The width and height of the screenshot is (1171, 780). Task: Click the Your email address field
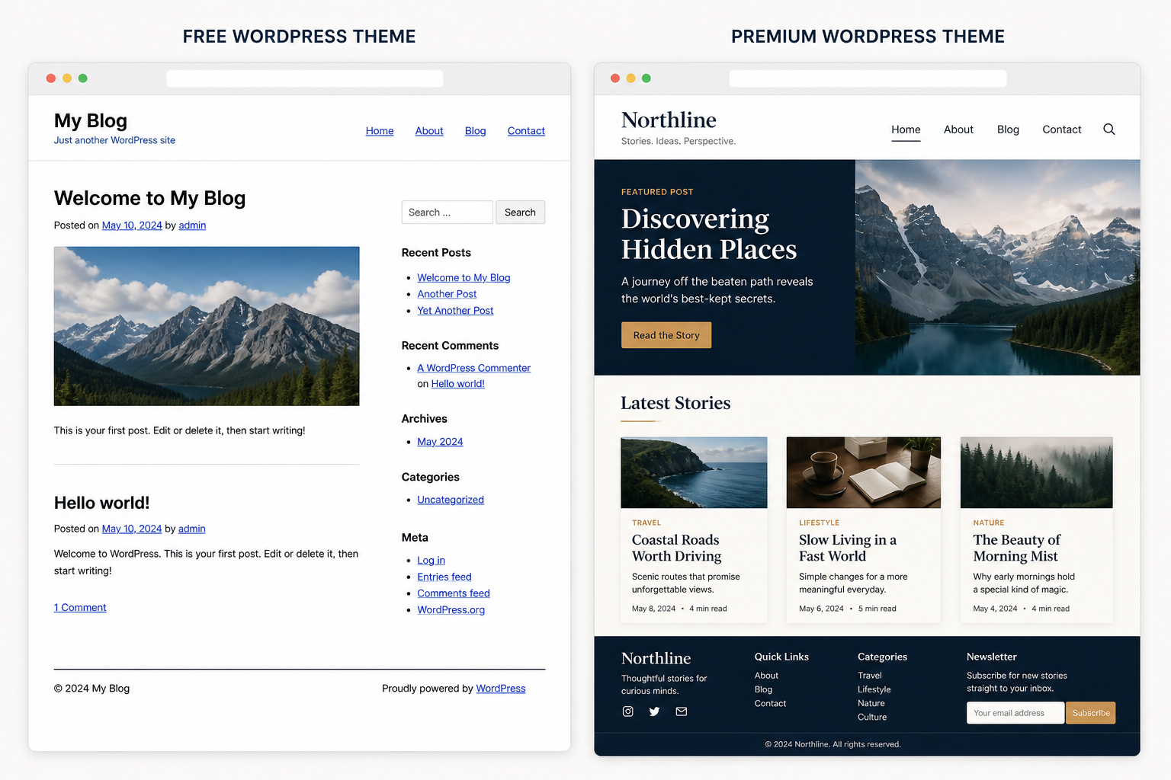pos(1015,713)
